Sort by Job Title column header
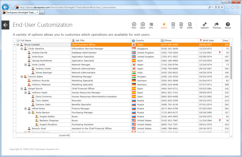 tap(101, 40)
